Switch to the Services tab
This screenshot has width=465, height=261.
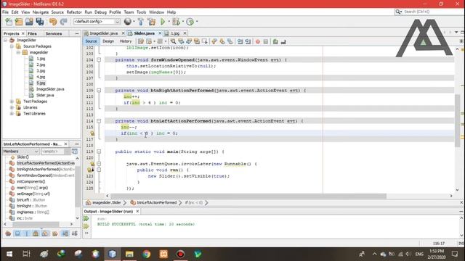tap(54, 34)
